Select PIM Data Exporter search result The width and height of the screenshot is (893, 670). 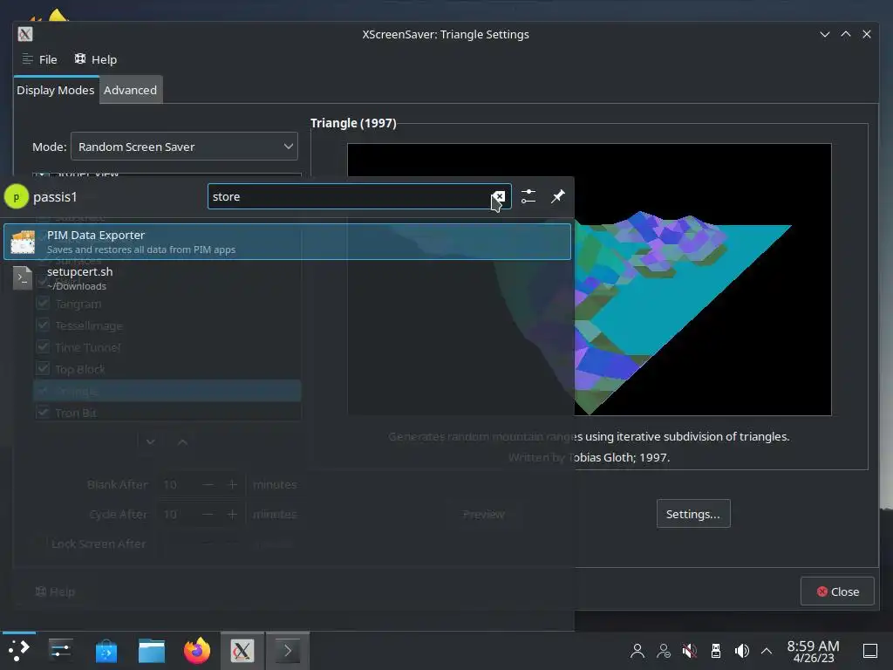(x=287, y=242)
